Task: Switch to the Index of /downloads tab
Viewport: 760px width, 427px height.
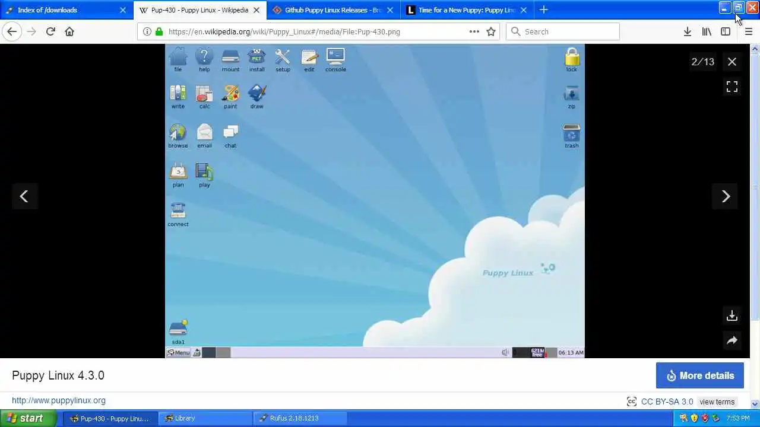Action: click(66, 10)
